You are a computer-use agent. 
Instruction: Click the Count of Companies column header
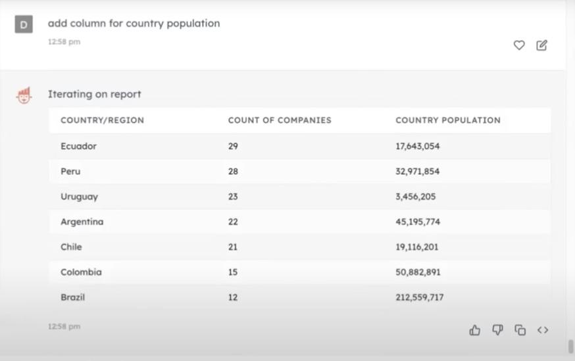[280, 120]
